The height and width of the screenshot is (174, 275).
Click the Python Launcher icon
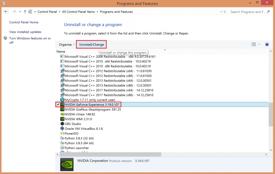coord(62,148)
